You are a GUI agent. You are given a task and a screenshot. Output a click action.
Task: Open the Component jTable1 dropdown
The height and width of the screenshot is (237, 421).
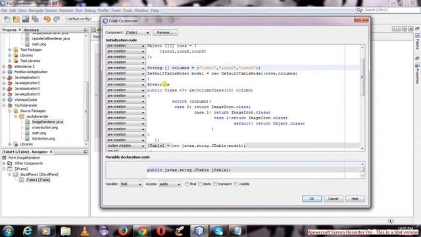coord(137,32)
